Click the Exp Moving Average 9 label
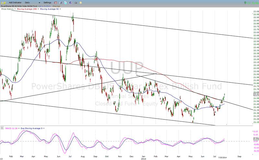The width and height of the screenshot is (259, 160). point(31,129)
